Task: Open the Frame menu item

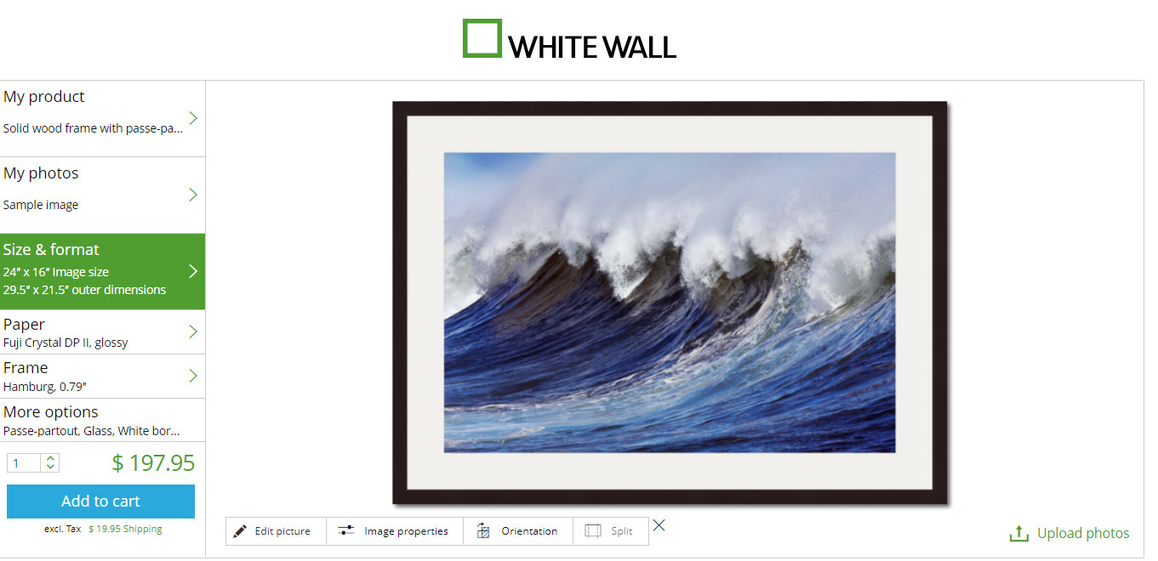Action: (x=102, y=377)
